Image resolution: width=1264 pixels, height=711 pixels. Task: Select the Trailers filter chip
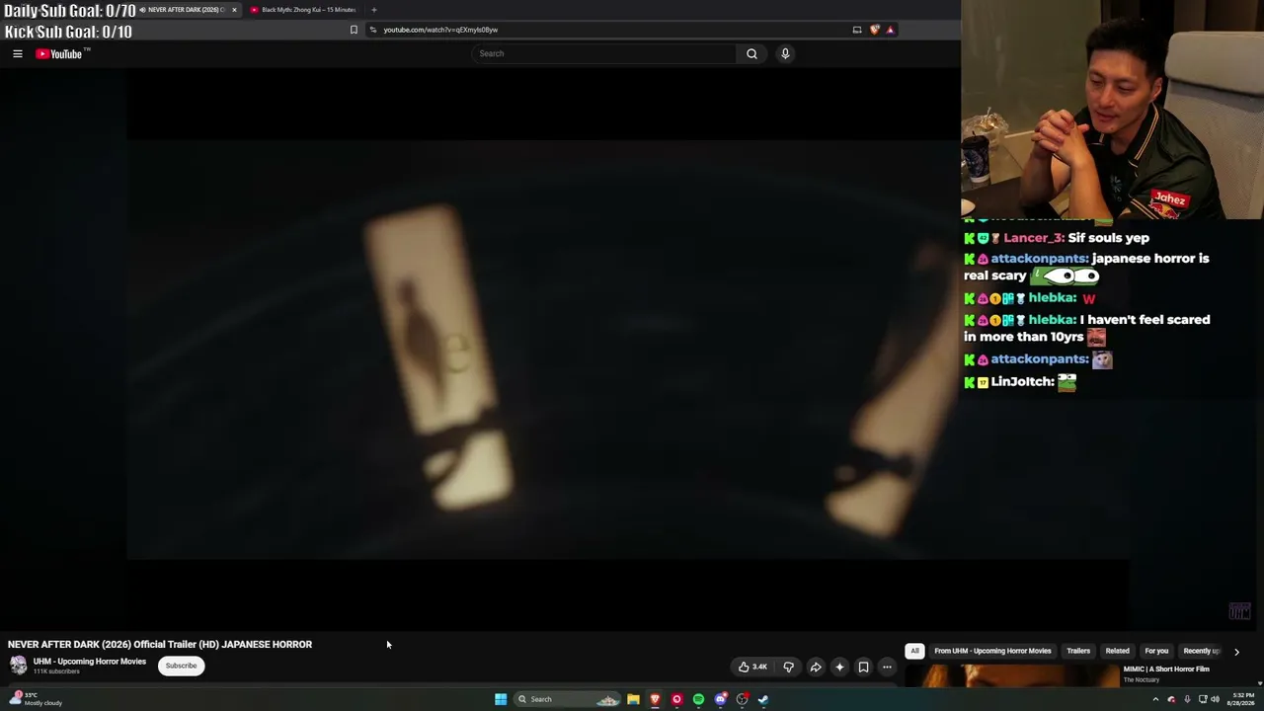[x=1078, y=651]
